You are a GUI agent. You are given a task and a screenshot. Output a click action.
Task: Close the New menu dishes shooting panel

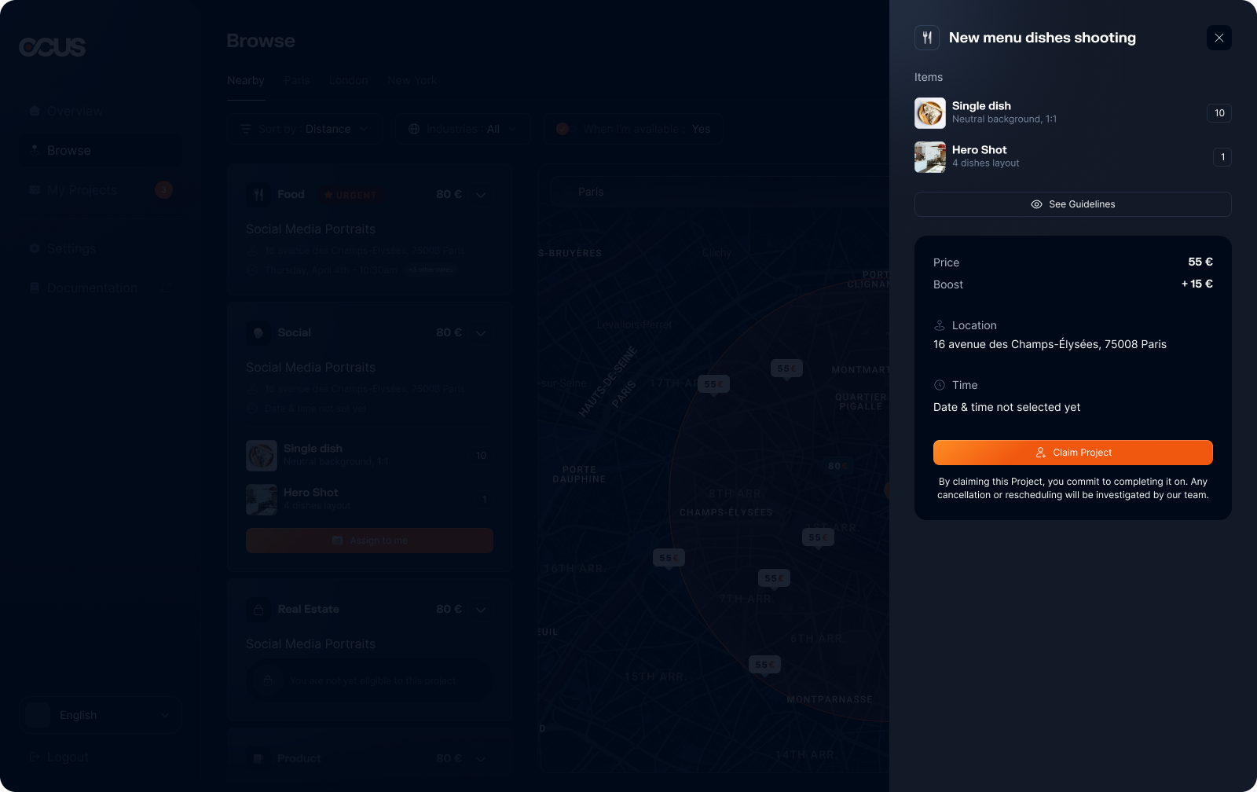[1219, 38]
